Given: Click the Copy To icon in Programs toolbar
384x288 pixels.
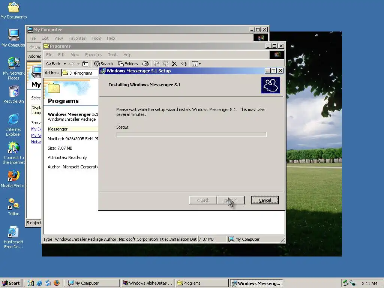Looking at the screenshot, I should [165, 64].
